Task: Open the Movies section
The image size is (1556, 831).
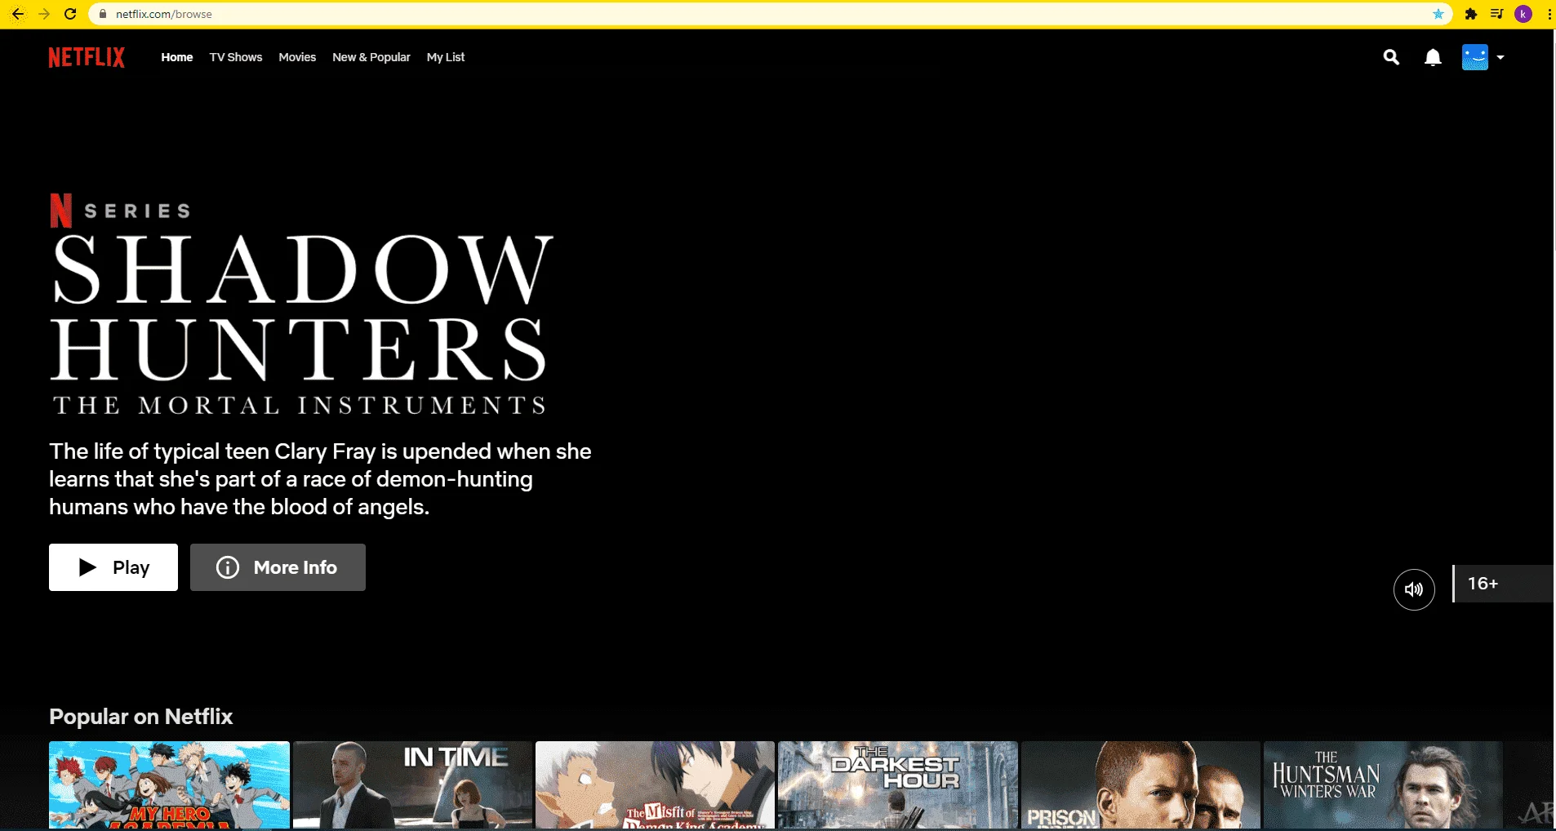Action: (297, 57)
